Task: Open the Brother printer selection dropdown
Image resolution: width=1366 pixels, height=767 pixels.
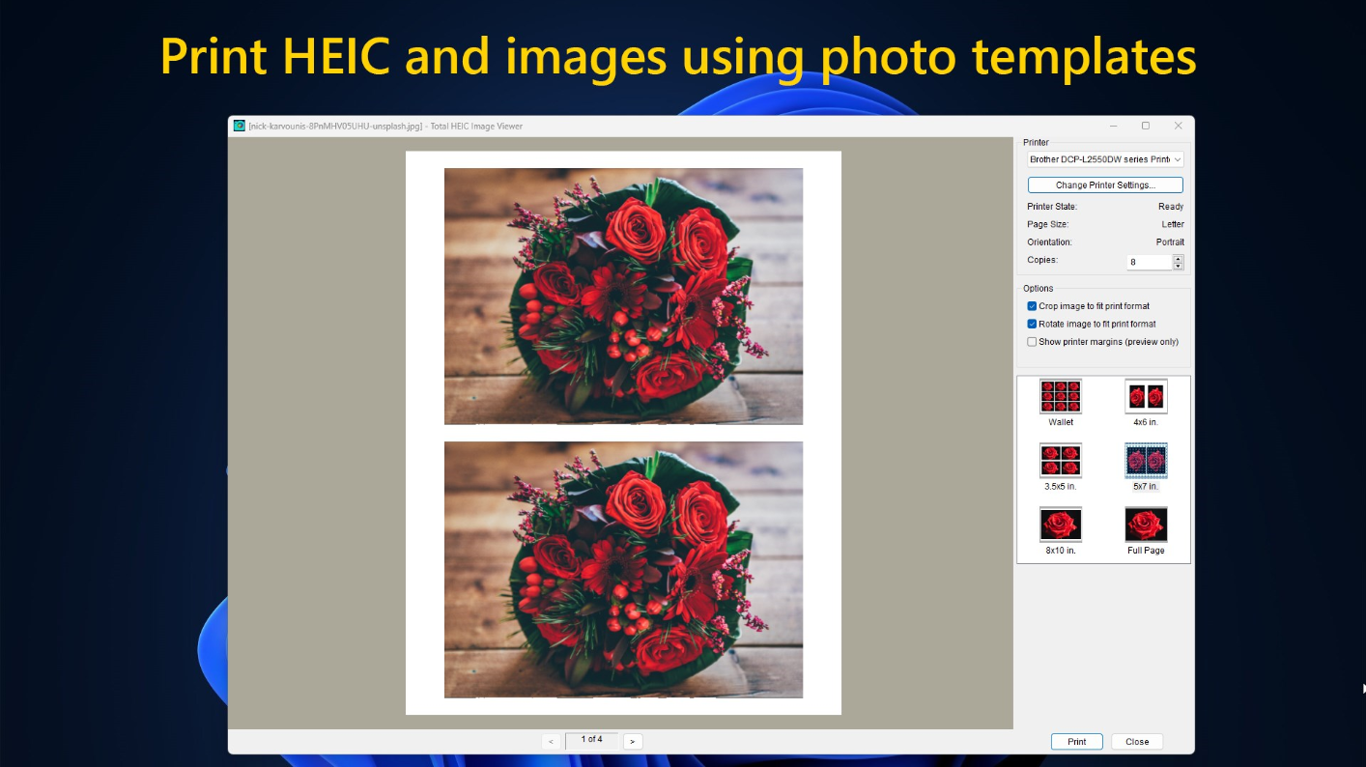Action: (x=1105, y=159)
